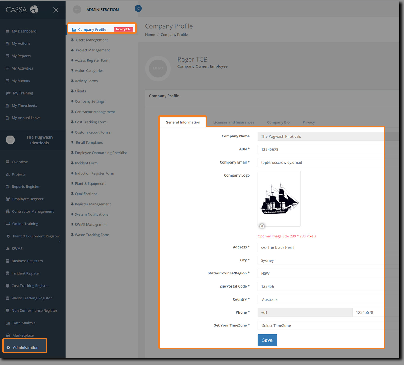This screenshot has height=365, width=404.
Task: Click the Marketplace basket icon
Action: click(8, 336)
